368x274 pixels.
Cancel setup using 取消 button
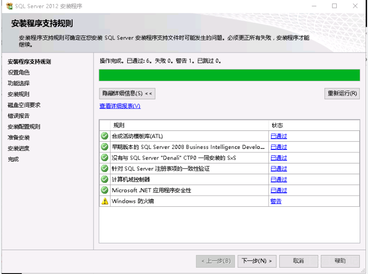click(298, 261)
